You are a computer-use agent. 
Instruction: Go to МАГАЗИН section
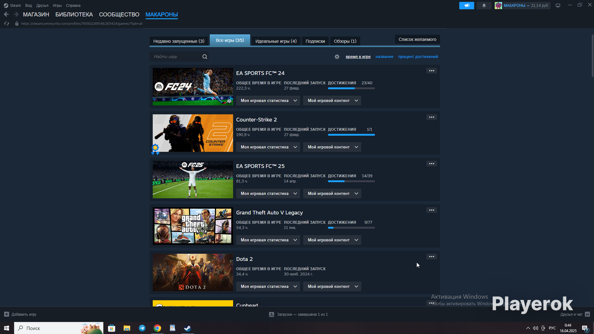click(36, 14)
